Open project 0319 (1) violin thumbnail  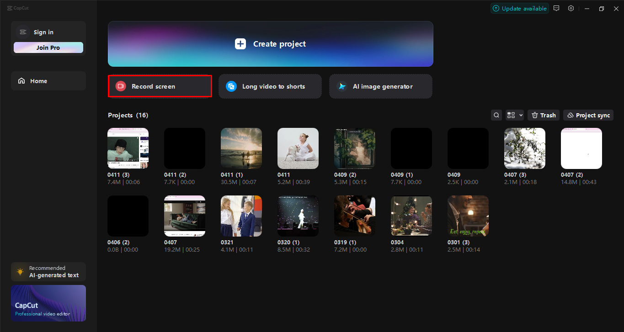[x=355, y=216]
